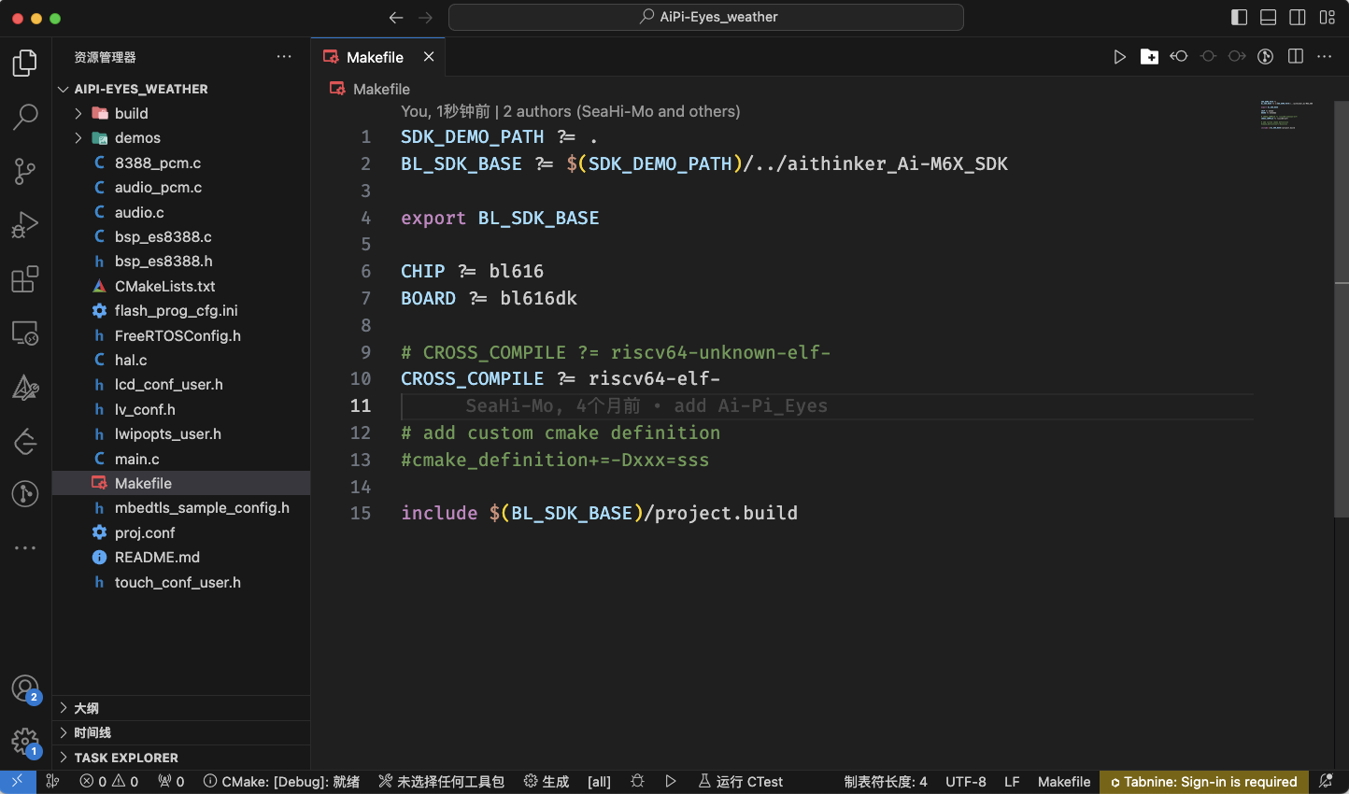Open FreeRTOSConfig.h file
Screen dimensions: 1349x794
(x=181, y=335)
